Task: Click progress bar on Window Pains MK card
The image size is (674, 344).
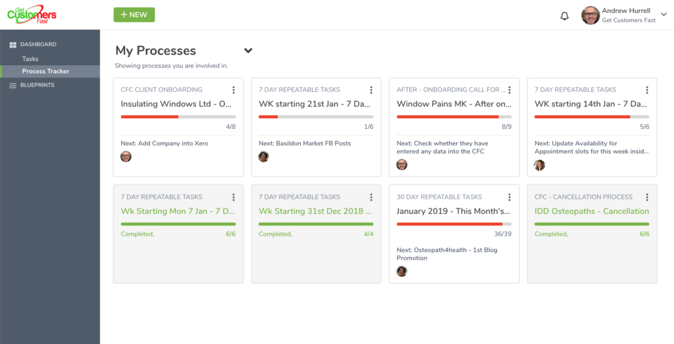Action: point(454,117)
